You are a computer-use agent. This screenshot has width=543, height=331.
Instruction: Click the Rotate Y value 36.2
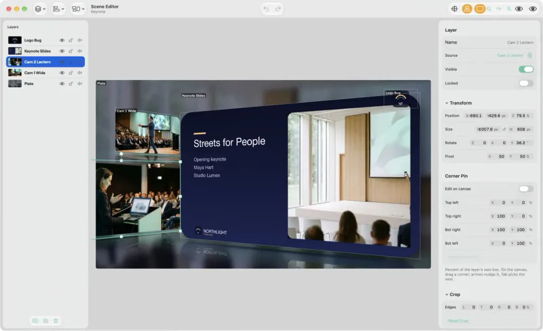click(521, 143)
